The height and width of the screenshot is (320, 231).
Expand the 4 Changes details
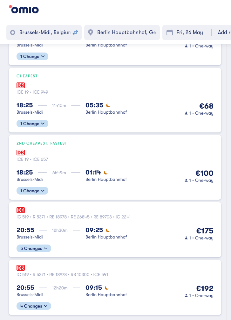[34, 306]
